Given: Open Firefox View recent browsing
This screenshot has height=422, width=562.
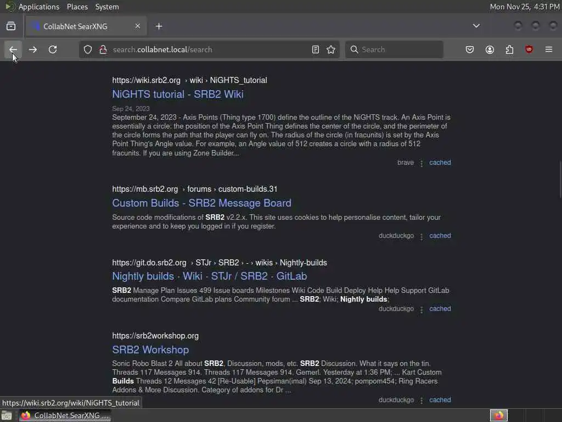Looking at the screenshot, I should pos(11,26).
